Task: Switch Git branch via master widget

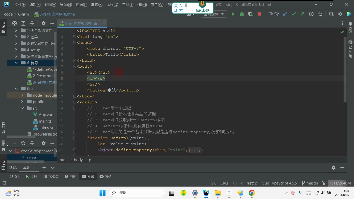Action: click(310, 183)
